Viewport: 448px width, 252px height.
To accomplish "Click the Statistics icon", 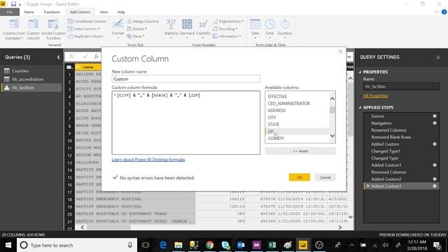I will pyautogui.click(x=171, y=24).
